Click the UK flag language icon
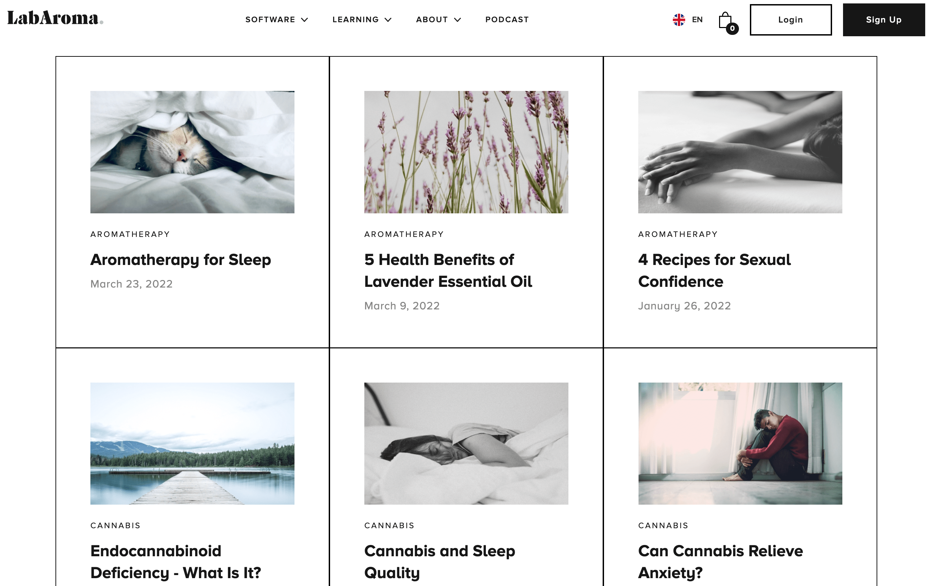930x586 pixels. click(679, 20)
